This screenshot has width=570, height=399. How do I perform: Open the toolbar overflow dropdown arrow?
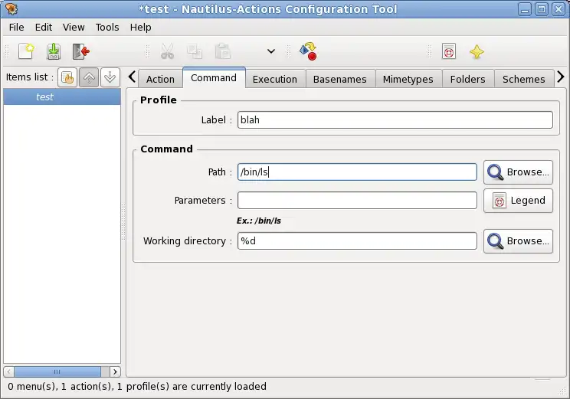tap(270, 51)
